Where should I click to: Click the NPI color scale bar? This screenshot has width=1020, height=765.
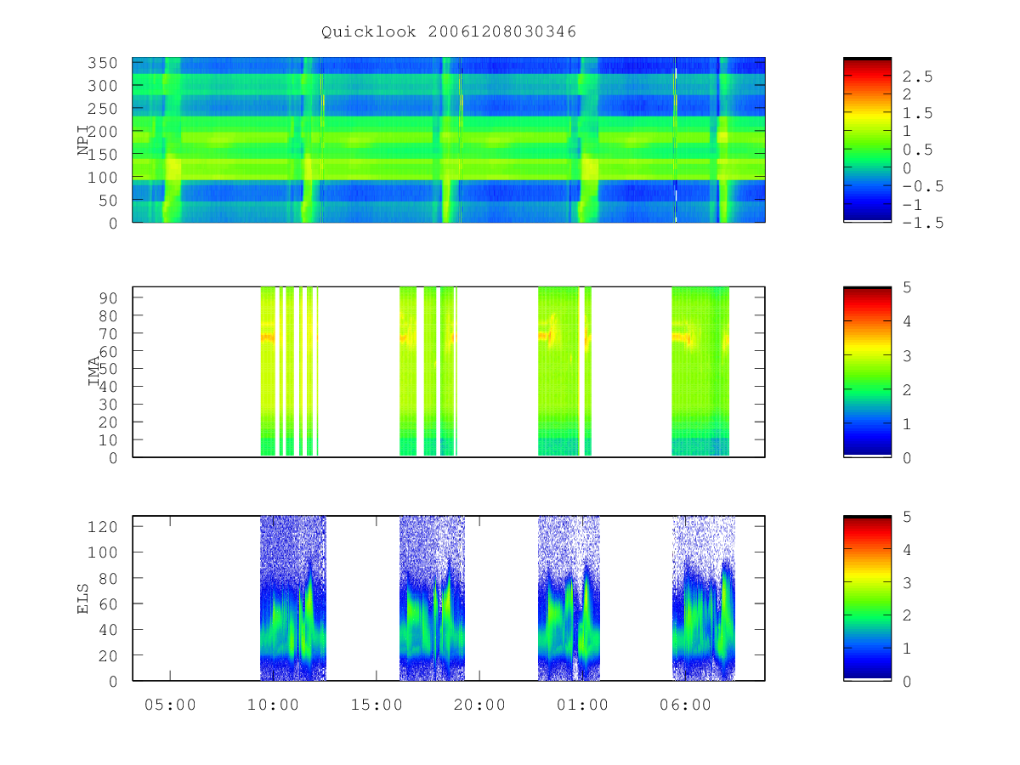point(867,139)
